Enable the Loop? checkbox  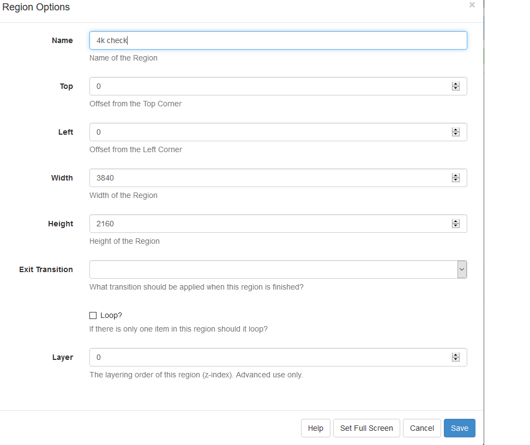[x=93, y=316]
